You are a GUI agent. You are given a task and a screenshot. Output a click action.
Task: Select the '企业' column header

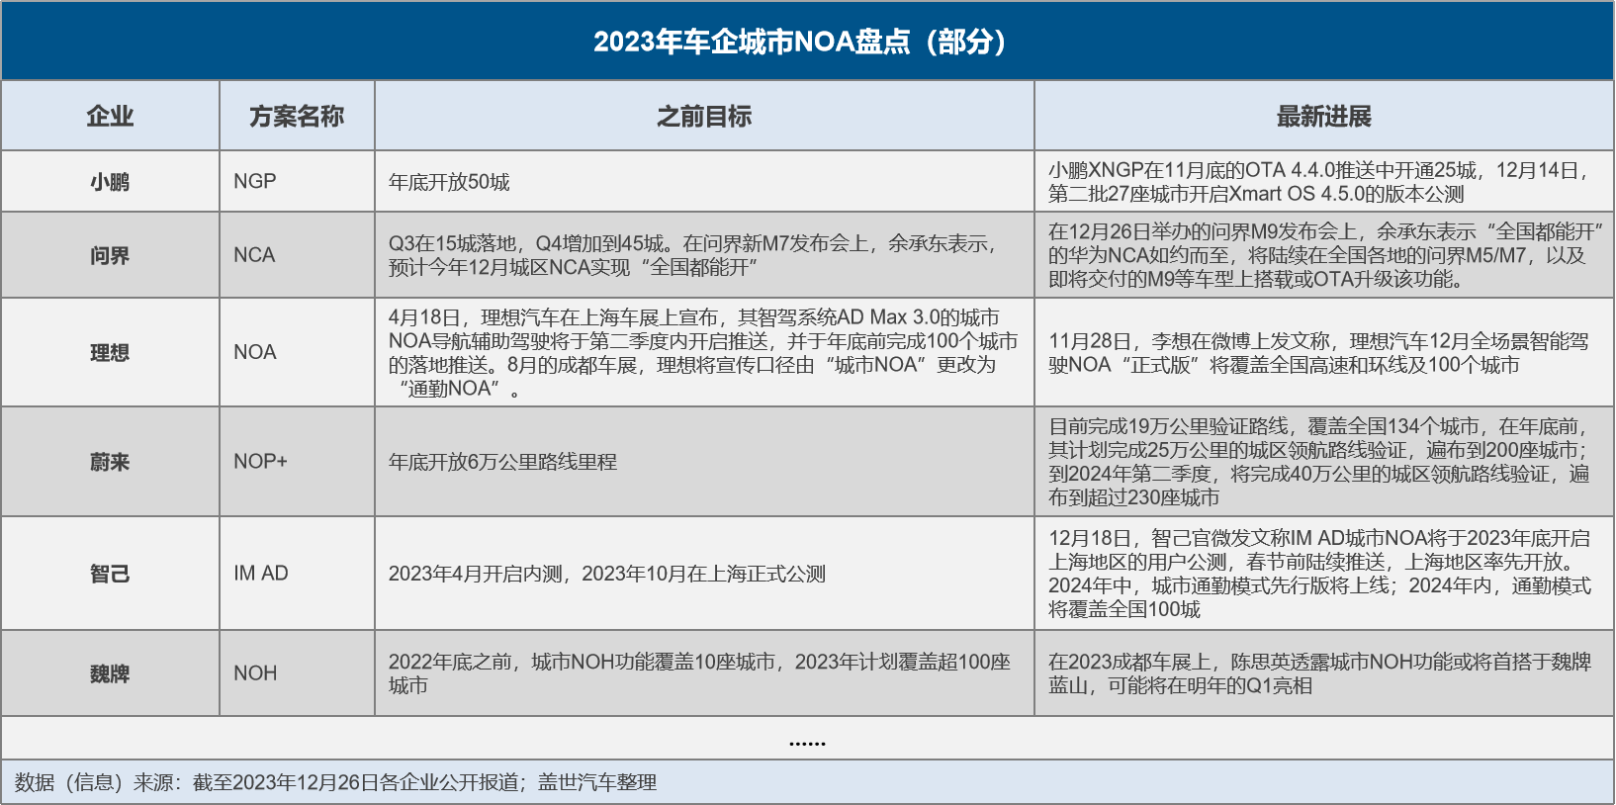(x=110, y=116)
